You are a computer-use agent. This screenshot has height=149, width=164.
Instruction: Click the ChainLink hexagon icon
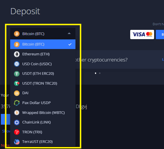tap(17, 122)
